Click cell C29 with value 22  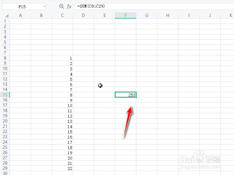tap(62, 168)
